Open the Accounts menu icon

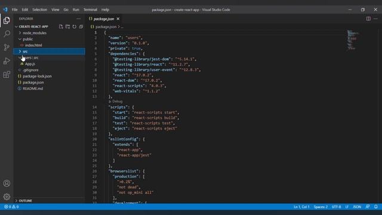(x=7, y=183)
